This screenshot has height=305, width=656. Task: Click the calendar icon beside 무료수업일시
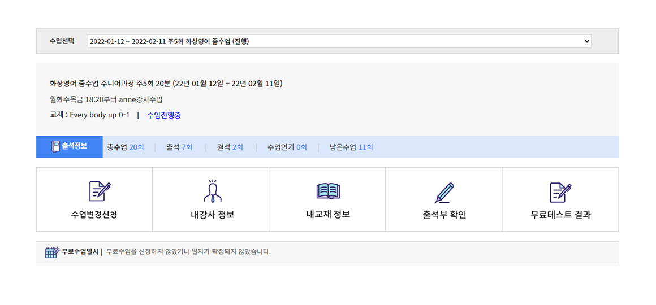[52, 252]
